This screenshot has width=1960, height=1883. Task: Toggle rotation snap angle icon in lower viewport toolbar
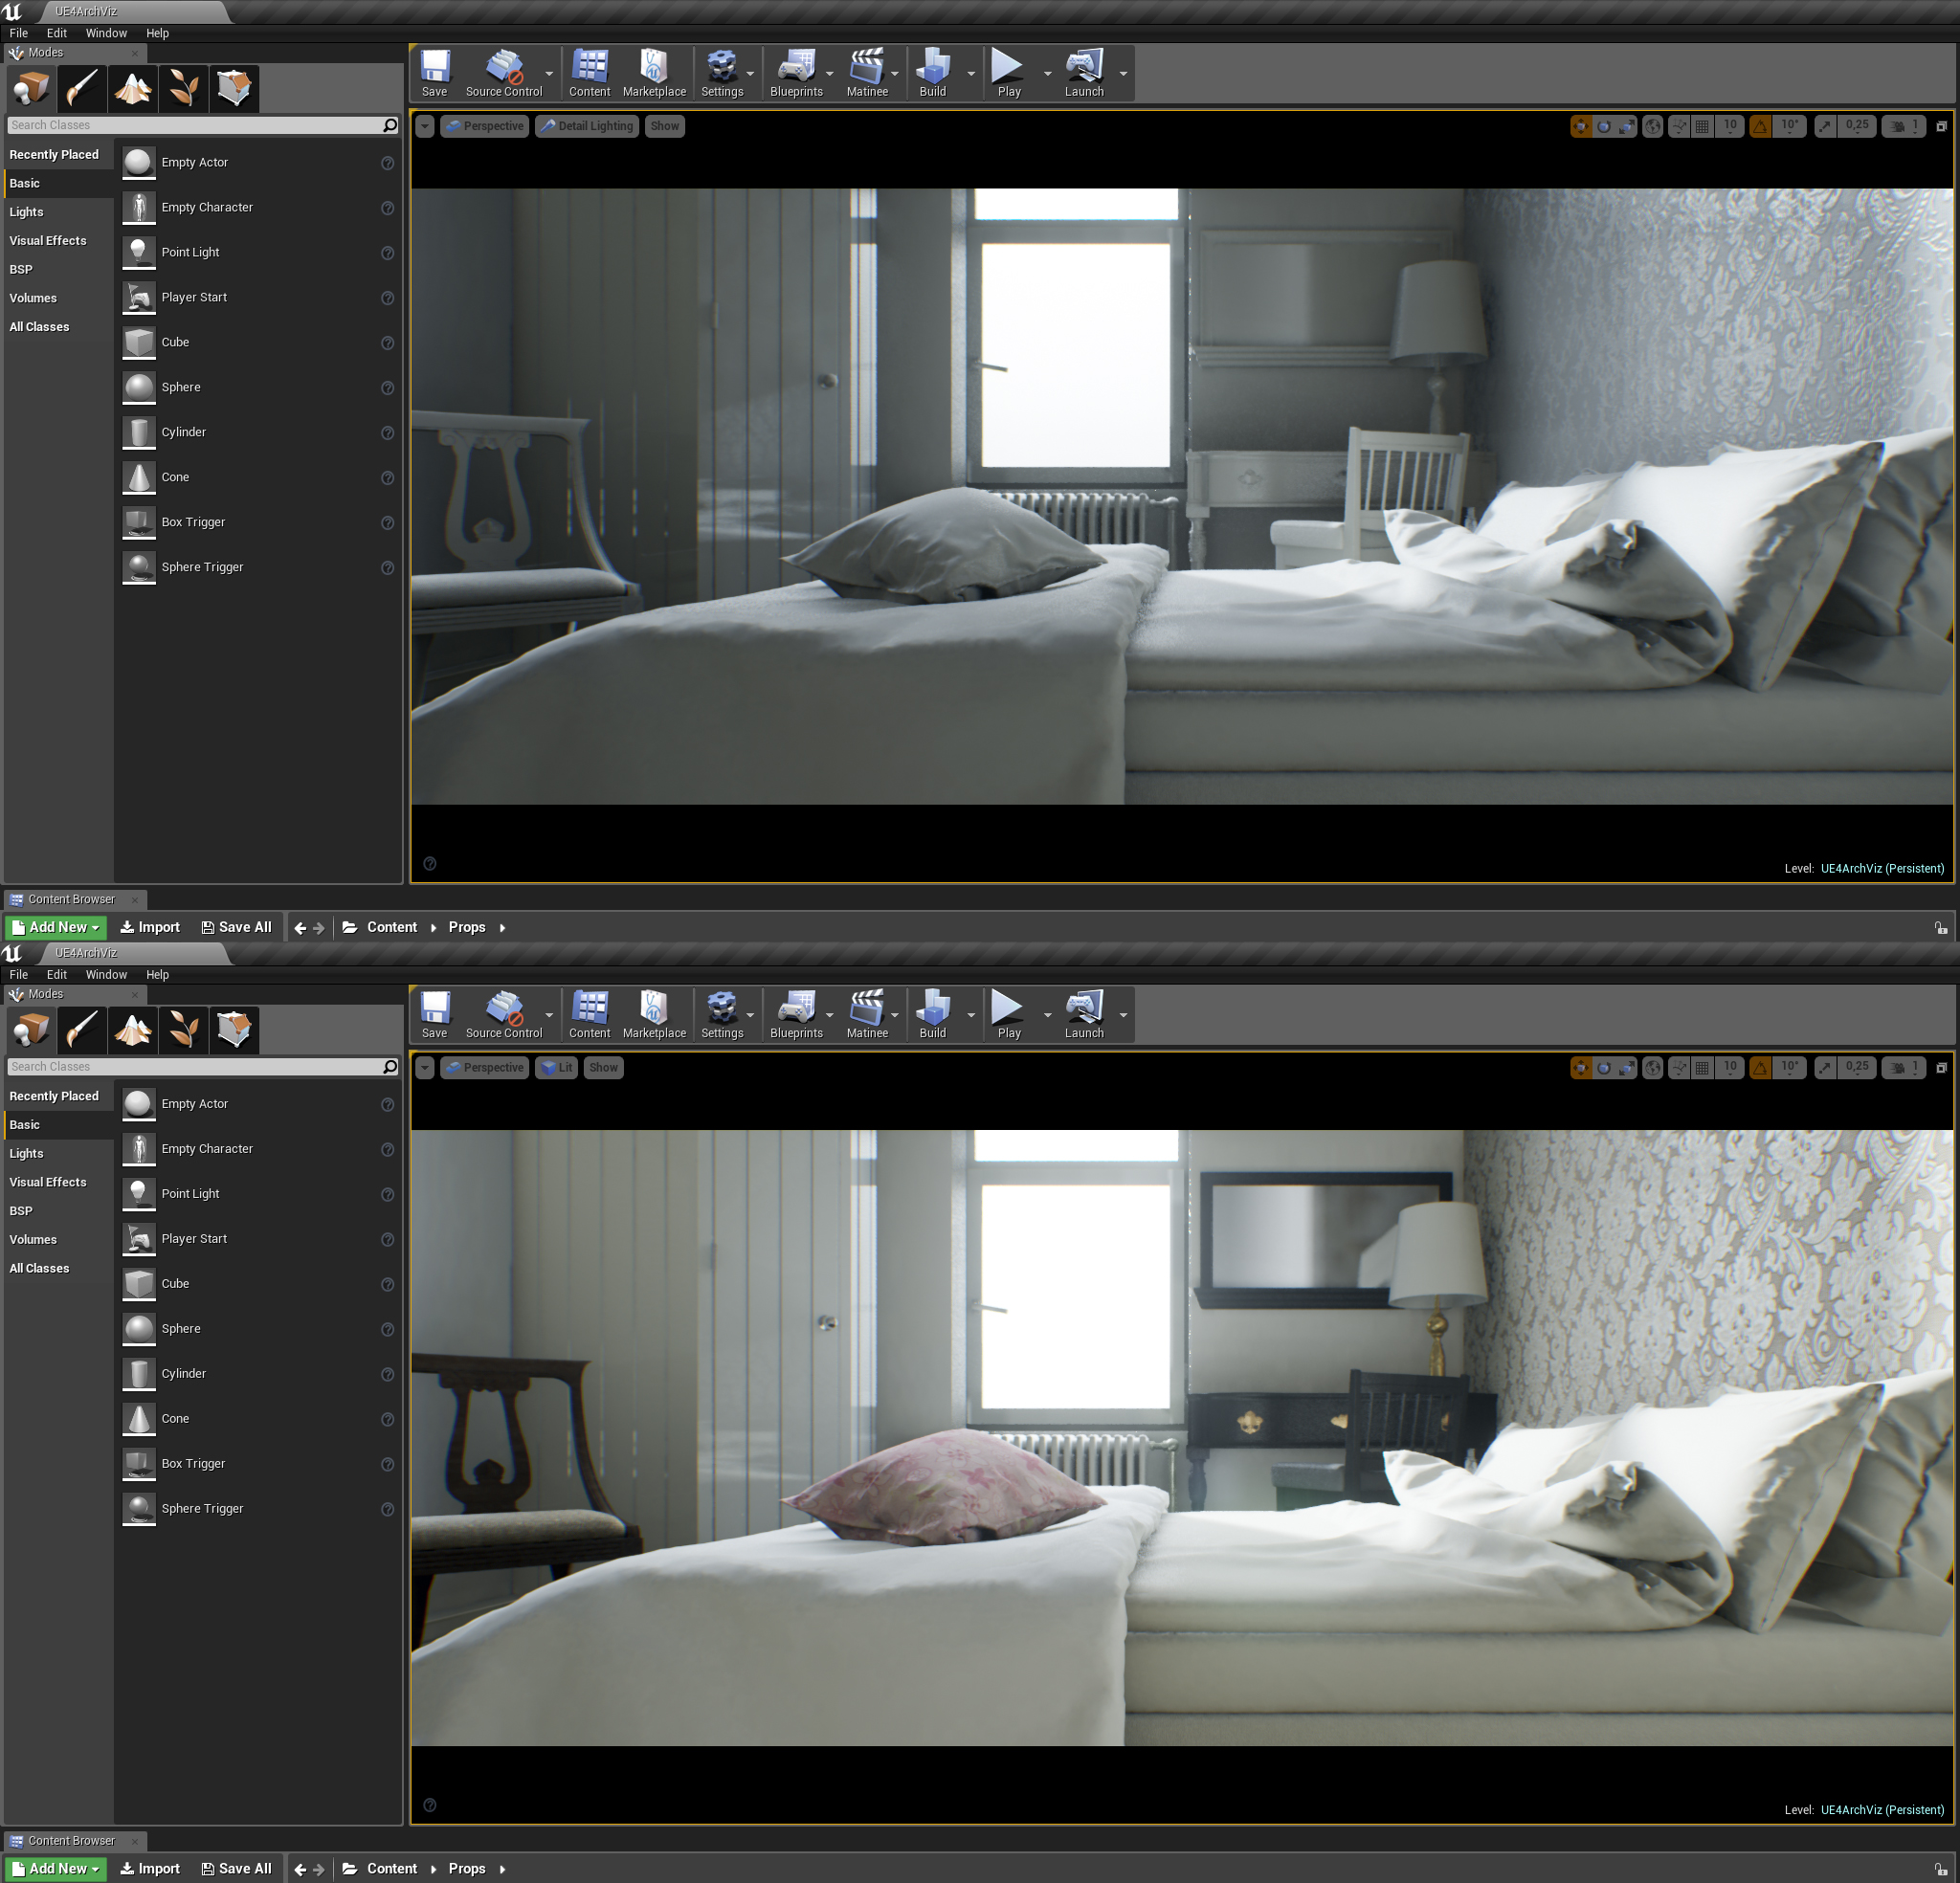(x=1760, y=1067)
